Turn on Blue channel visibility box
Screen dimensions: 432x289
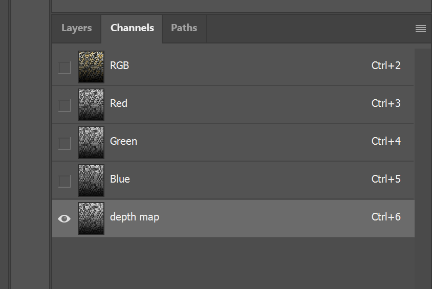pyautogui.click(x=64, y=181)
